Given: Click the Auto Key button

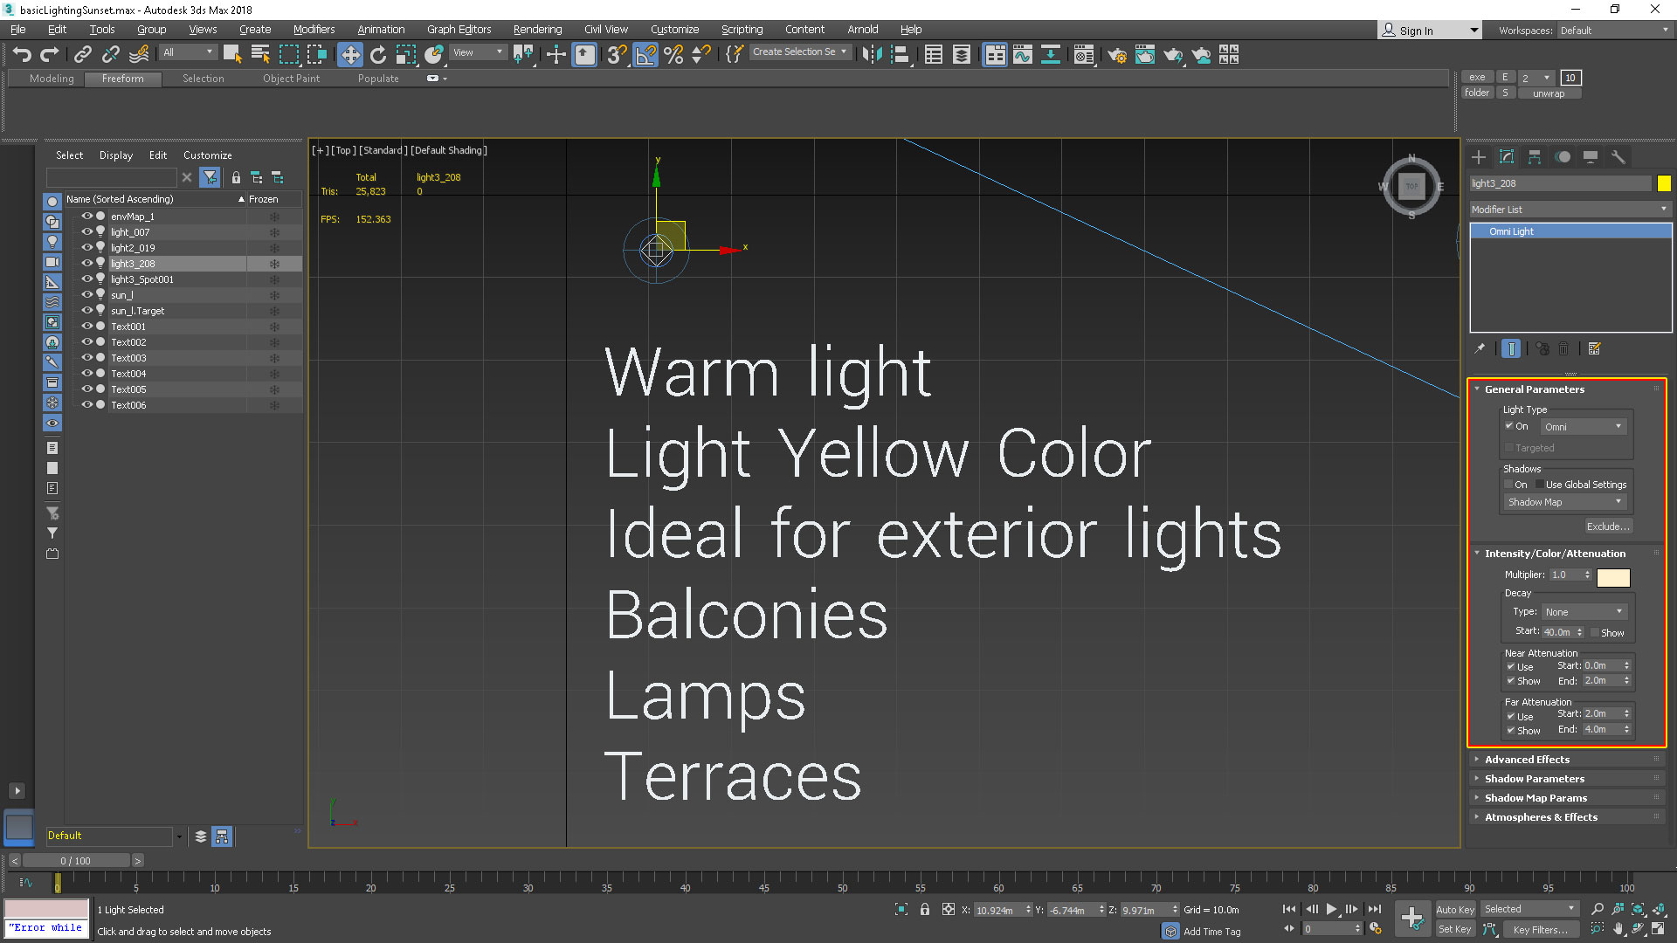Looking at the screenshot, I should [1454, 909].
